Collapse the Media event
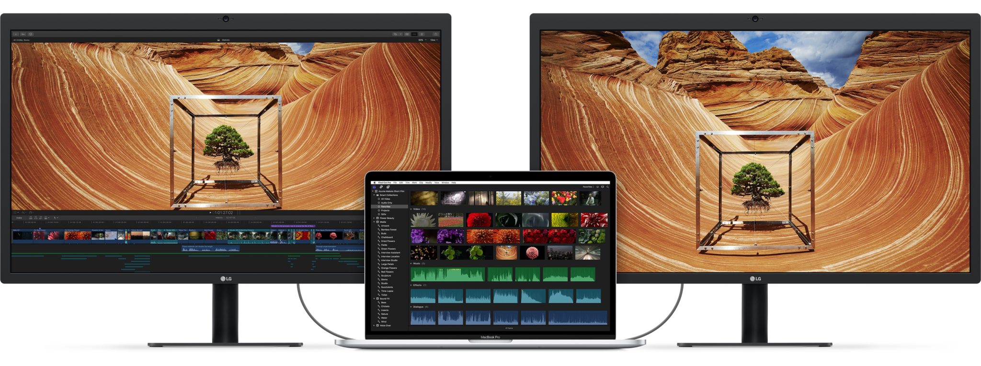Viewport: 981px width, 366px height. coord(375,222)
